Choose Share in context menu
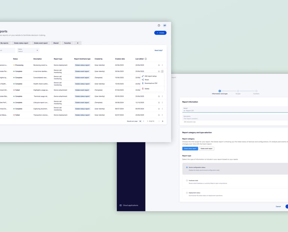 click(152, 80)
